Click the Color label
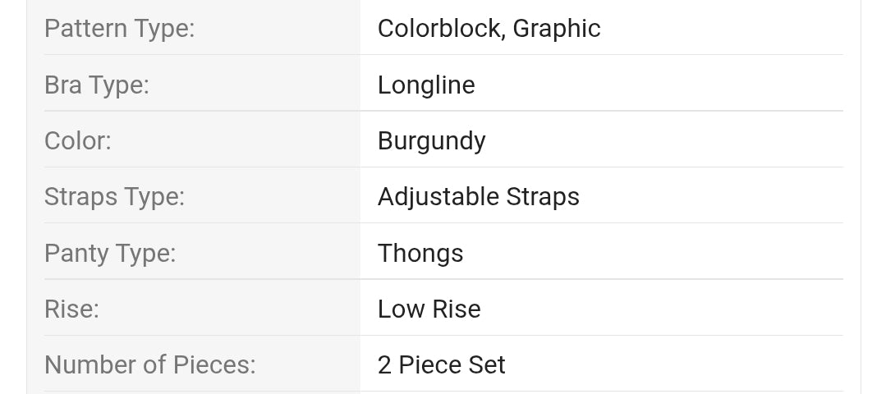The height and width of the screenshot is (394, 886). (x=78, y=140)
